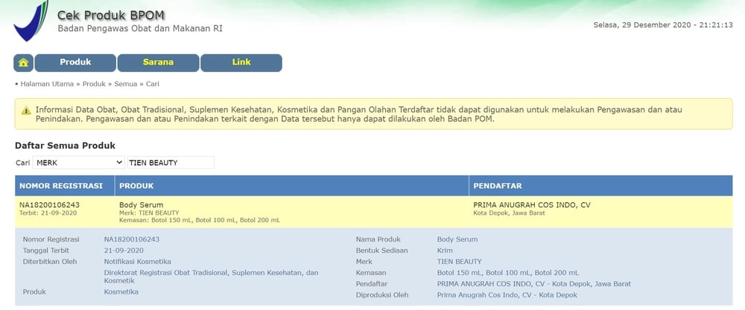Viewport: 745px width, 310px height.
Task: Click Body Serum in the yellow row
Action: coord(141,205)
